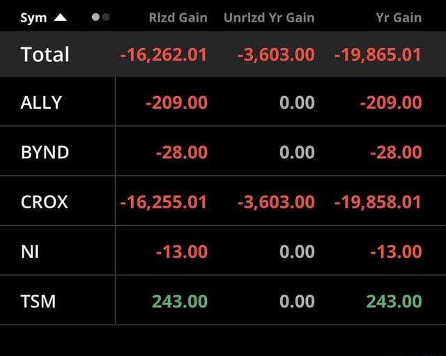Image resolution: width=446 pixels, height=356 pixels.
Task: Sort by Yr Gain column
Action: [399, 18]
